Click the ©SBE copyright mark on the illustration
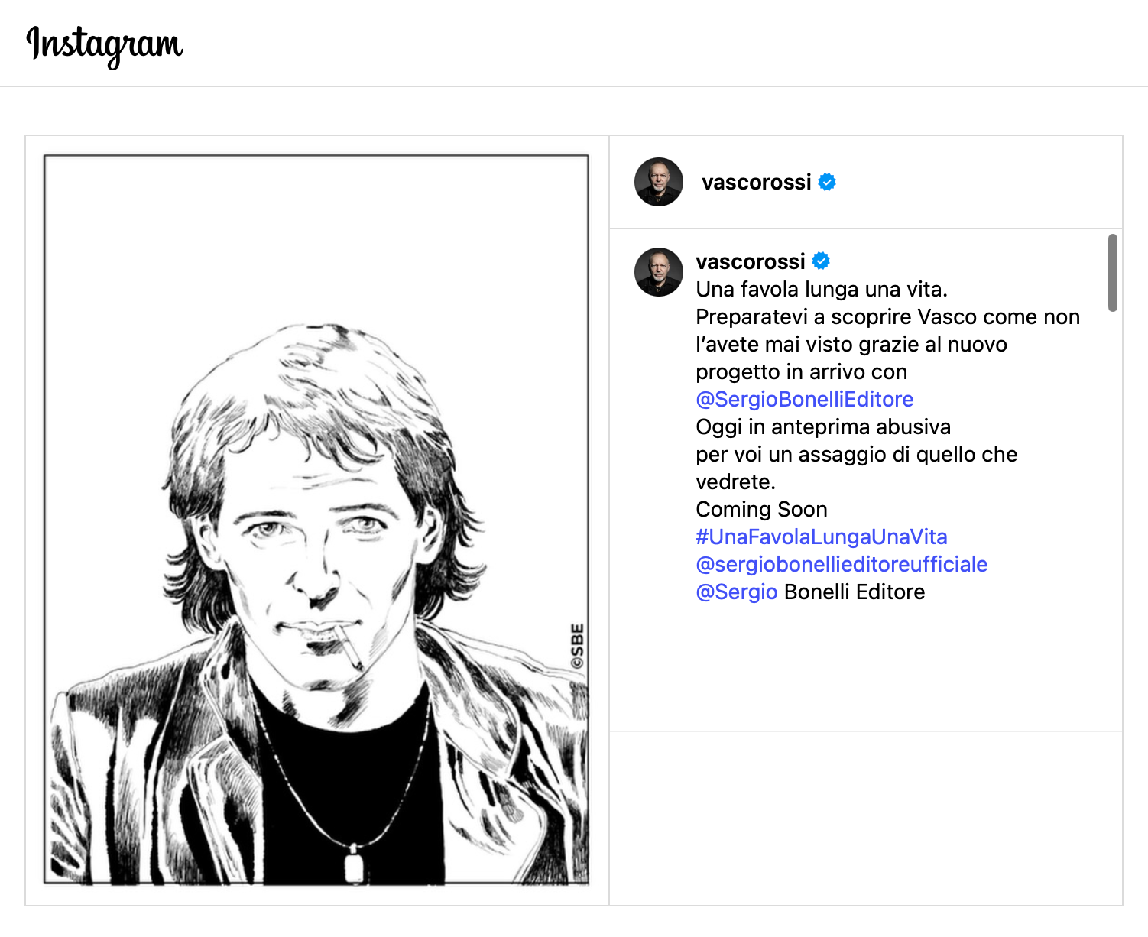Image resolution: width=1148 pixels, height=937 pixels. [577, 647]
